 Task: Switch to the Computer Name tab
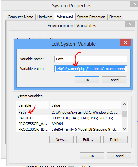(x=21, y=17)
